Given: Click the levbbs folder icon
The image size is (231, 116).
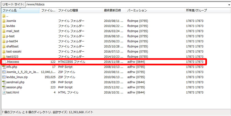Looking at the screenshot, I should coord(4,26).
